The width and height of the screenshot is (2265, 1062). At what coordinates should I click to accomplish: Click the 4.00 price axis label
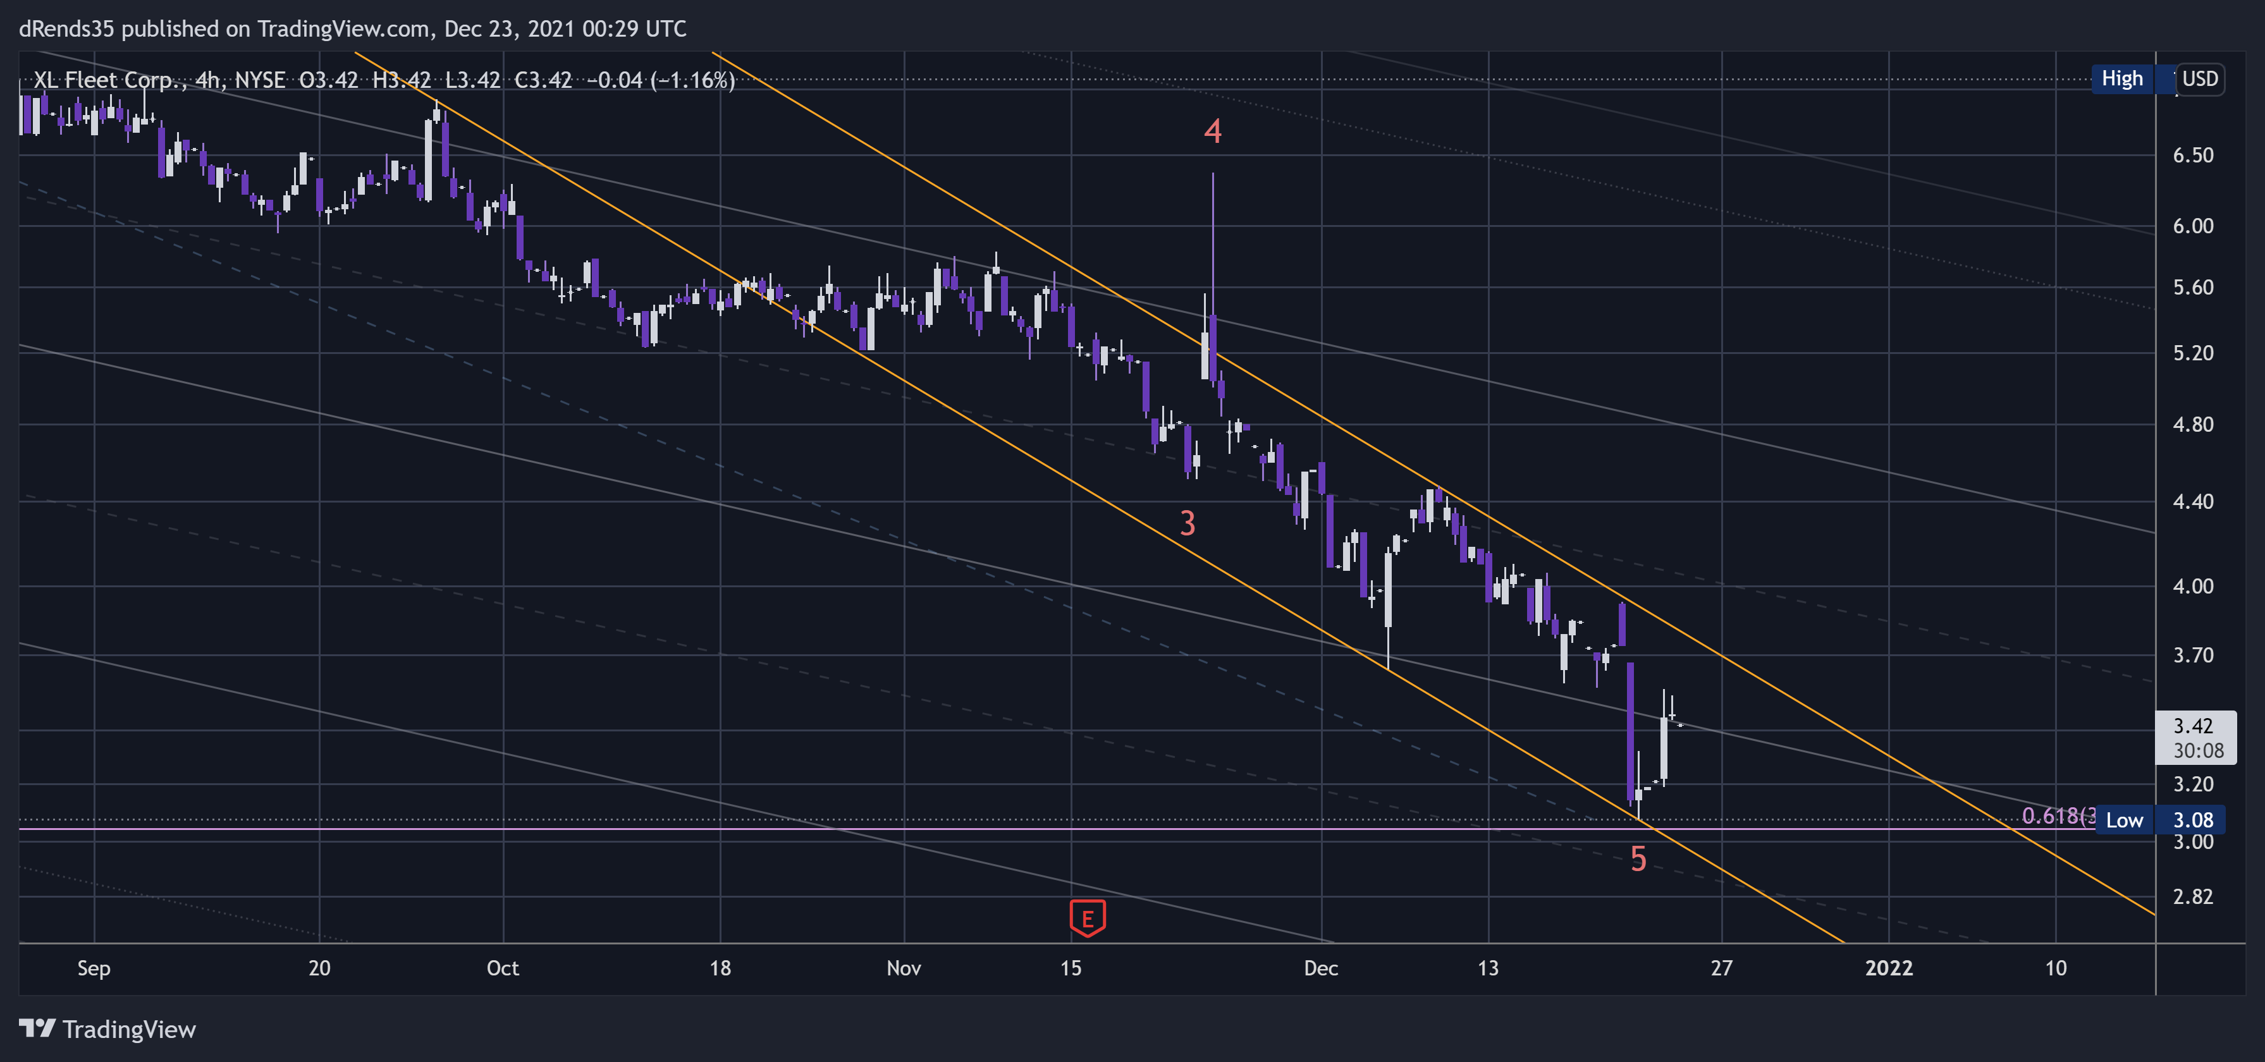[2193, 587]
